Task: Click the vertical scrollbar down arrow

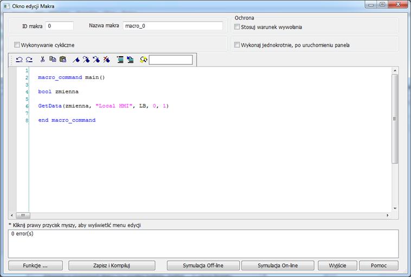Action: (x=395, y=208)
